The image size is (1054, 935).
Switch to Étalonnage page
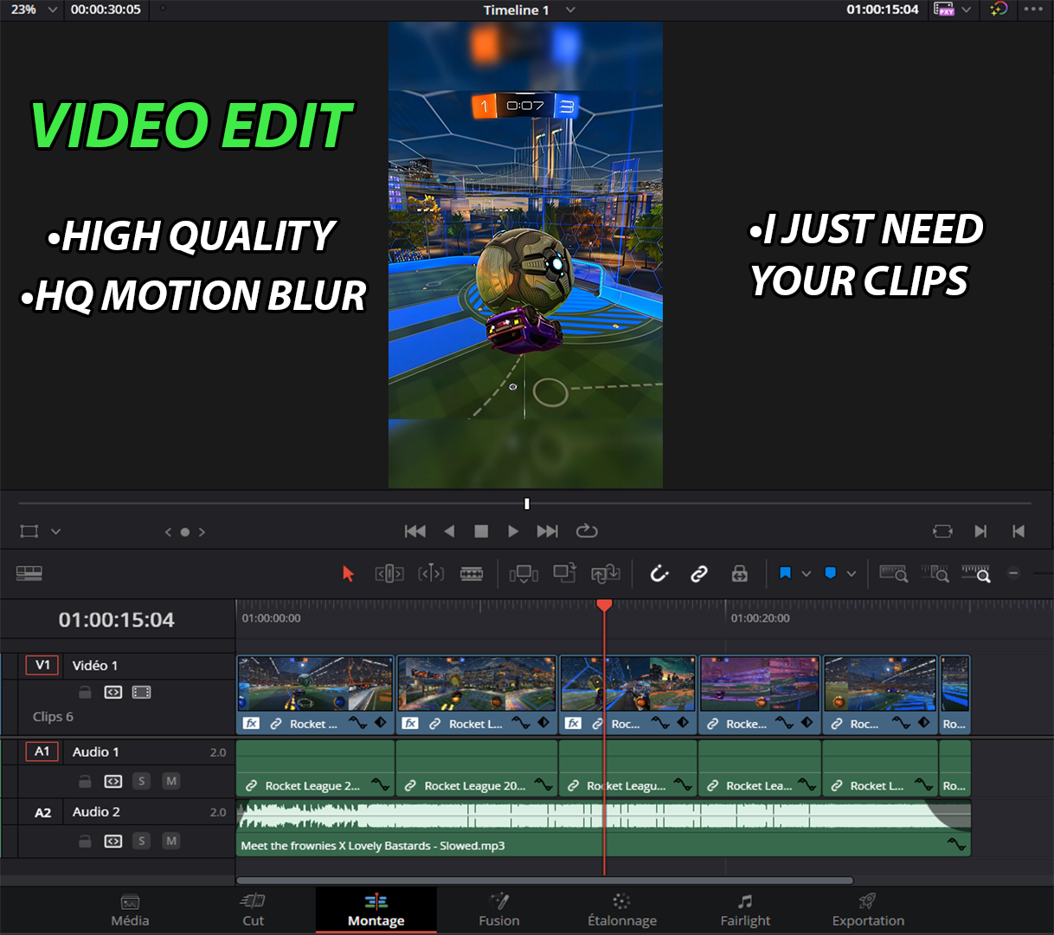(x=622, y=911)
